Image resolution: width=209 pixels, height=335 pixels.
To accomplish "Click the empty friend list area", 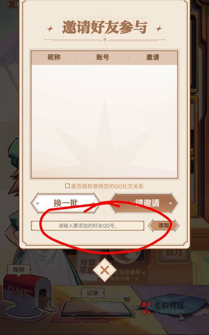I will click(x=104, y=121).
